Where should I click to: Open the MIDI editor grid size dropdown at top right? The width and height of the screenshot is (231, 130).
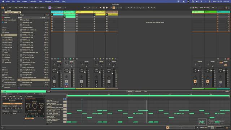pos(227,91)
